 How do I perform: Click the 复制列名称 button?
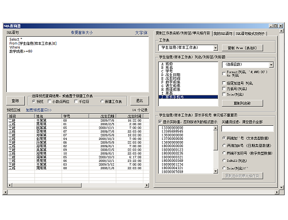[242, 103]
